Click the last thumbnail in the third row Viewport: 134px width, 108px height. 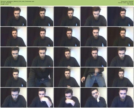(x=120, y=57)
